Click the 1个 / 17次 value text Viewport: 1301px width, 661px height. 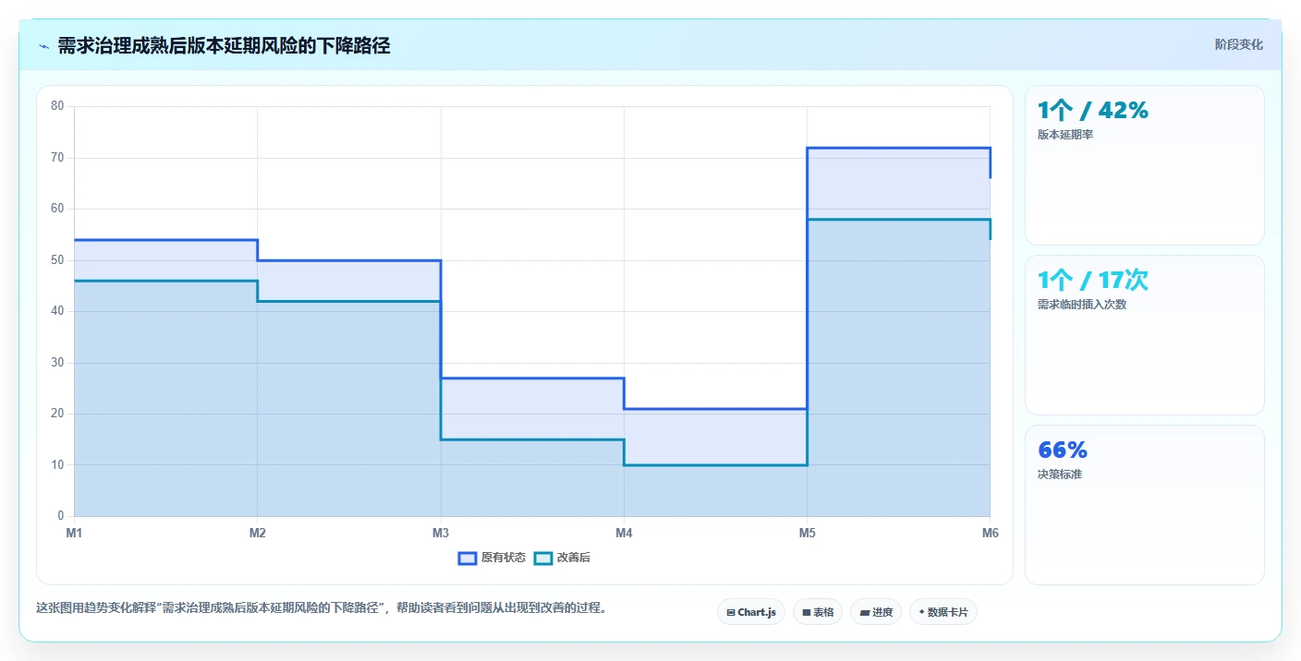click(x=1093, y=281)
